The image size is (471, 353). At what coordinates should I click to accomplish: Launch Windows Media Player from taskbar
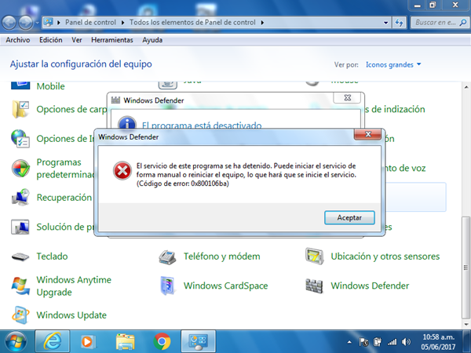coord(87,341)
